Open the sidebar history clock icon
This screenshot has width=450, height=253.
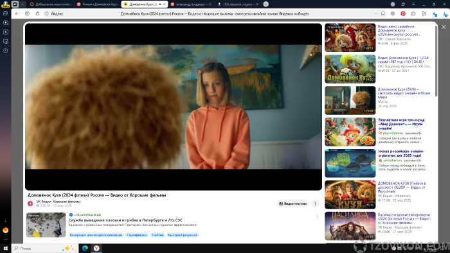point(5,51)
